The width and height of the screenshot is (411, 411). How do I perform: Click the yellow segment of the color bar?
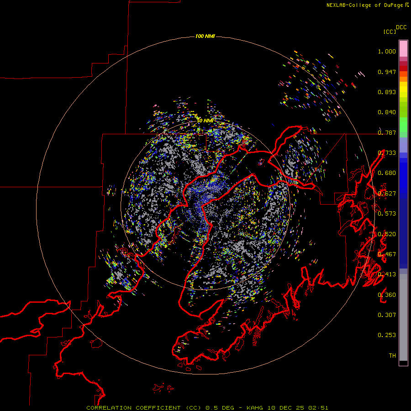(x=403, y=90)
